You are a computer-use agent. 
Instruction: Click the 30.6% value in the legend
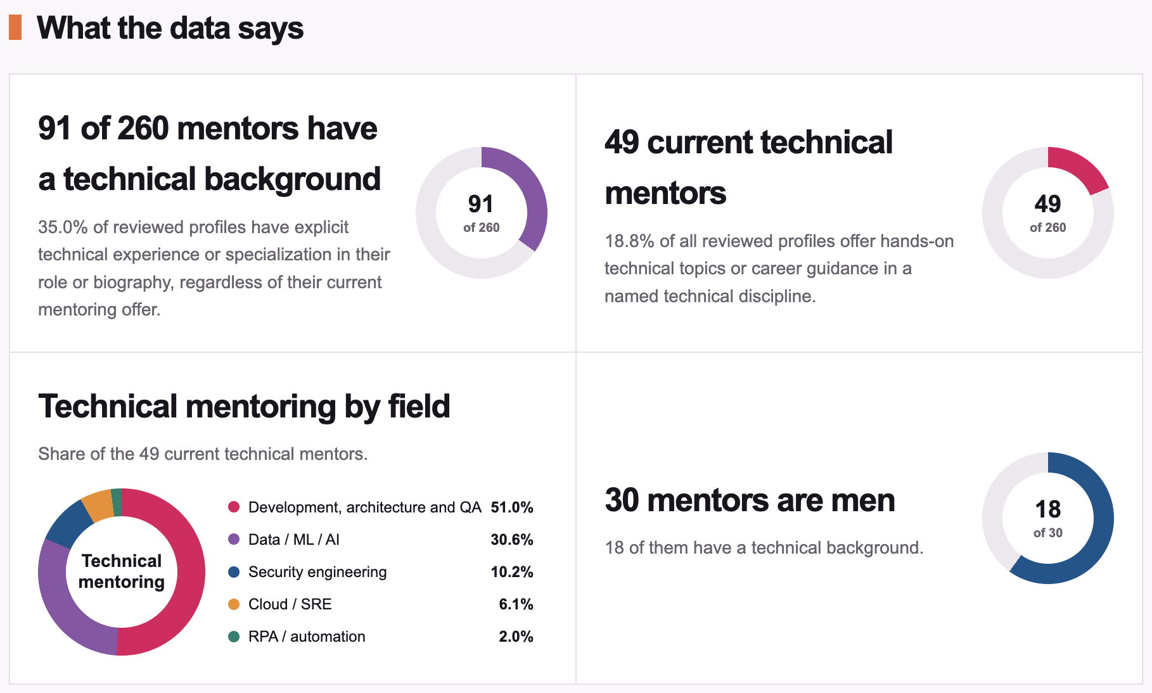pyautogui.click(x=512, y=540)
